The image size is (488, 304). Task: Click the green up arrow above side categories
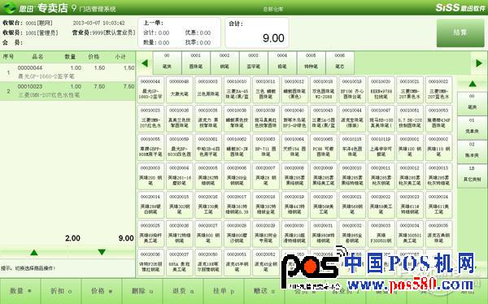473,84
